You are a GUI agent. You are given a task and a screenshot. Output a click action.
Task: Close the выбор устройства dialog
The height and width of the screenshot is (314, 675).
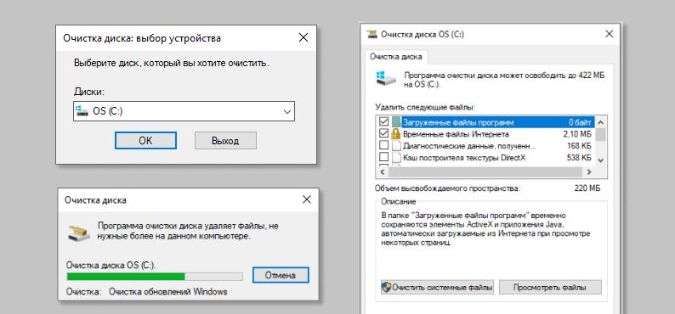coord(303,38)
